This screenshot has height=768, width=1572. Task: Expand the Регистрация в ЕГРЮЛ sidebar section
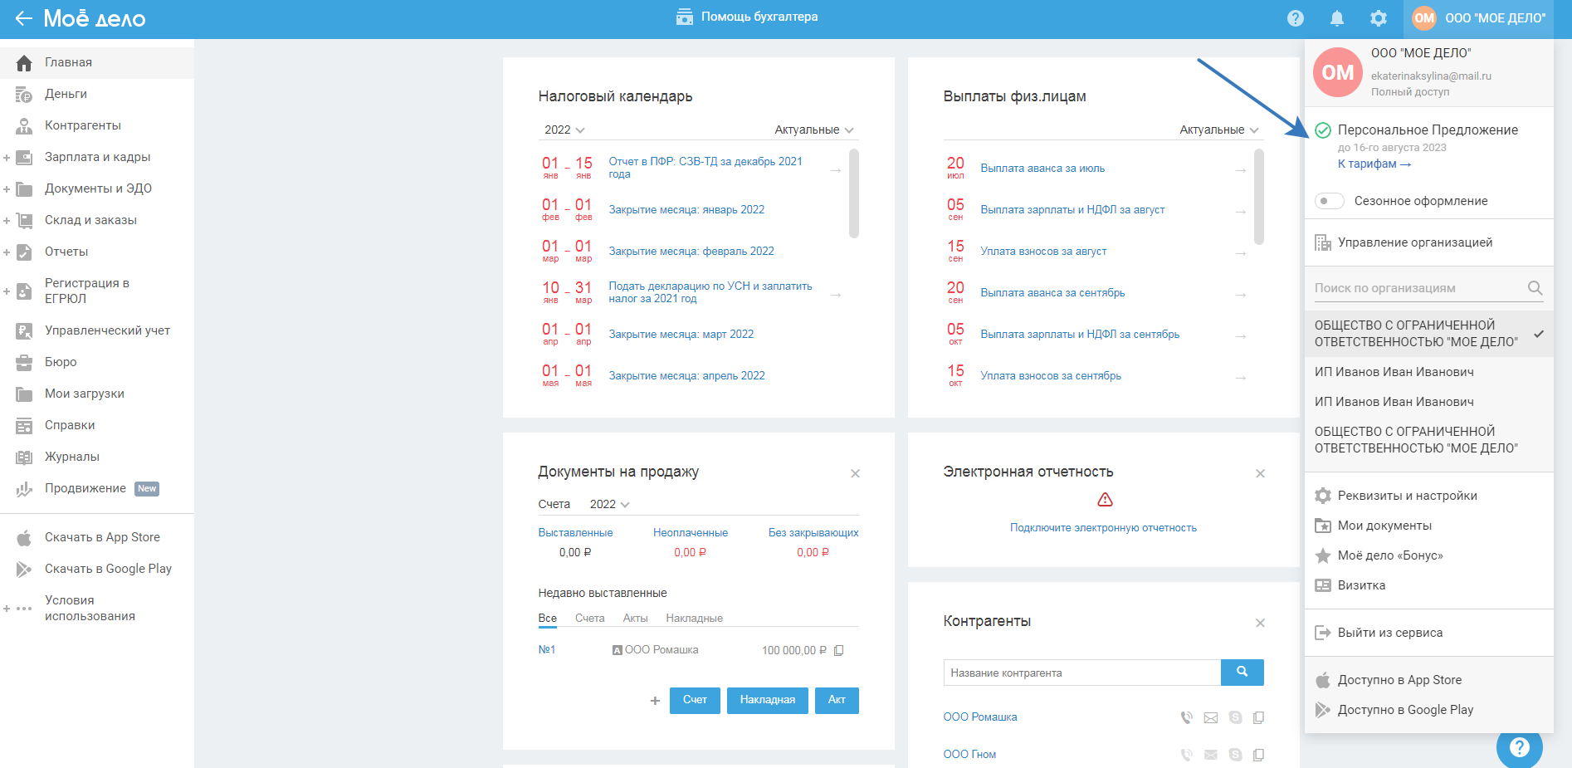tap(7, 291)
